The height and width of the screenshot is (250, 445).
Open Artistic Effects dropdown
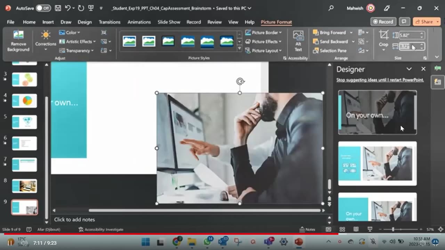pos(77,41)
